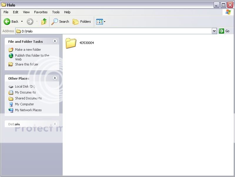Expand the Address bar dropdown list

pyautogui.click(x=214, y=31)
